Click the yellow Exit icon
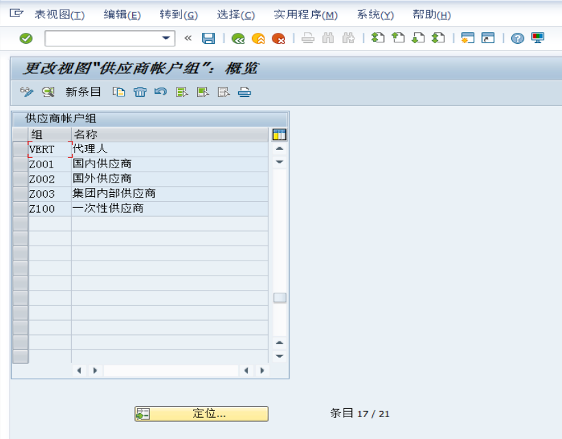The image size is (562, 439). (x=258, y=38)
